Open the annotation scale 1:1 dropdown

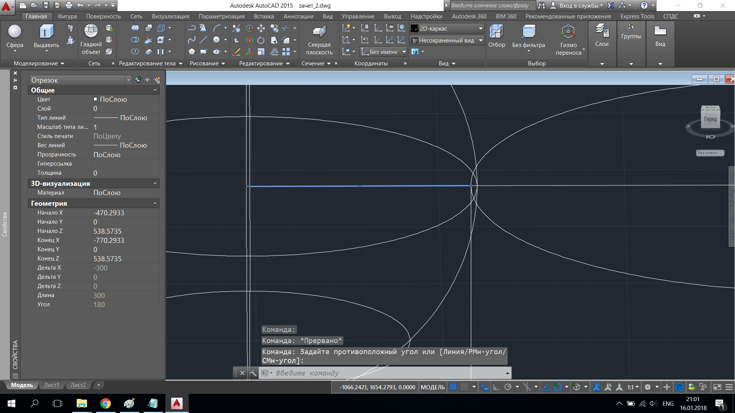[x=633, y=387]
